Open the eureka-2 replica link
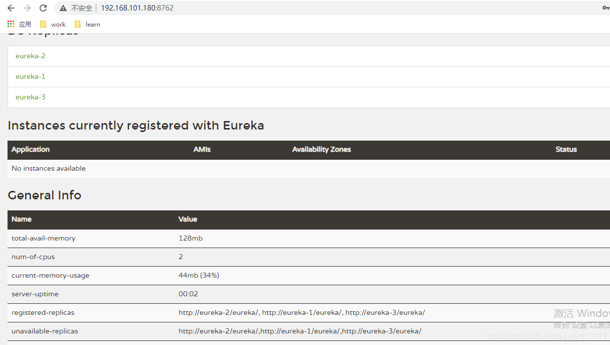 tap(31, 56)
